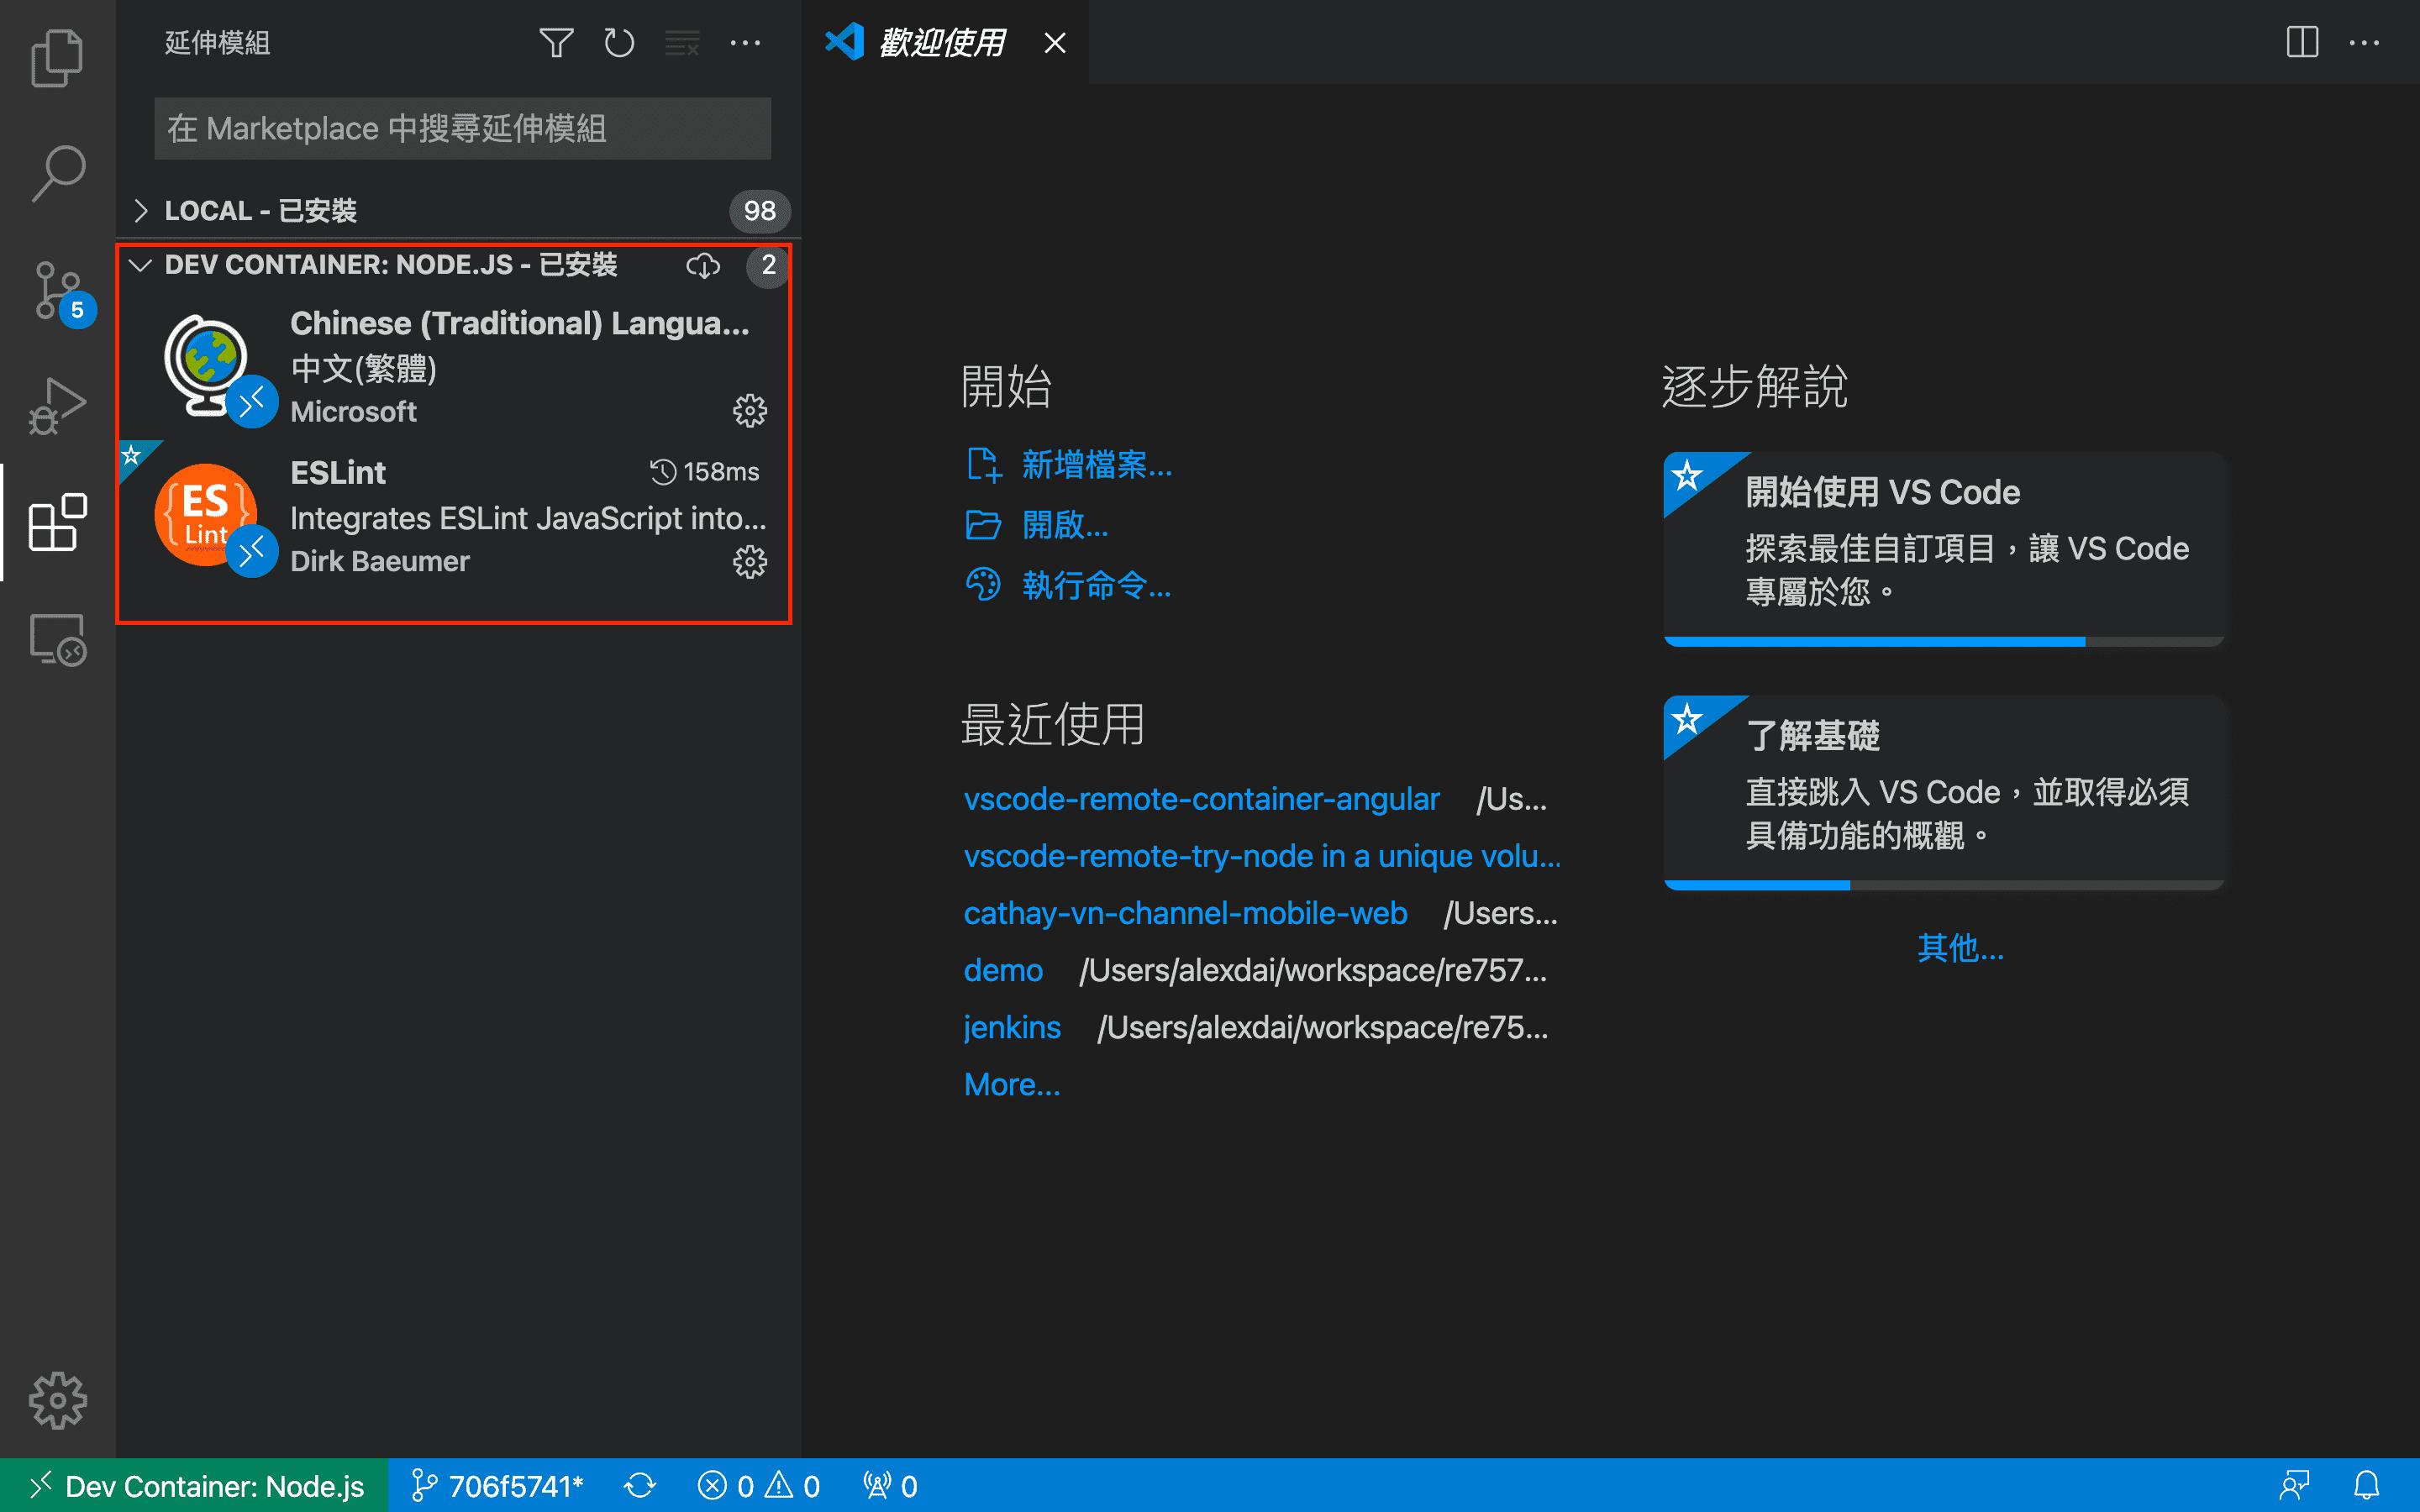2420x1512 pixels.
Task: Refresh the extensions list
Action: (x=619, y=43)
